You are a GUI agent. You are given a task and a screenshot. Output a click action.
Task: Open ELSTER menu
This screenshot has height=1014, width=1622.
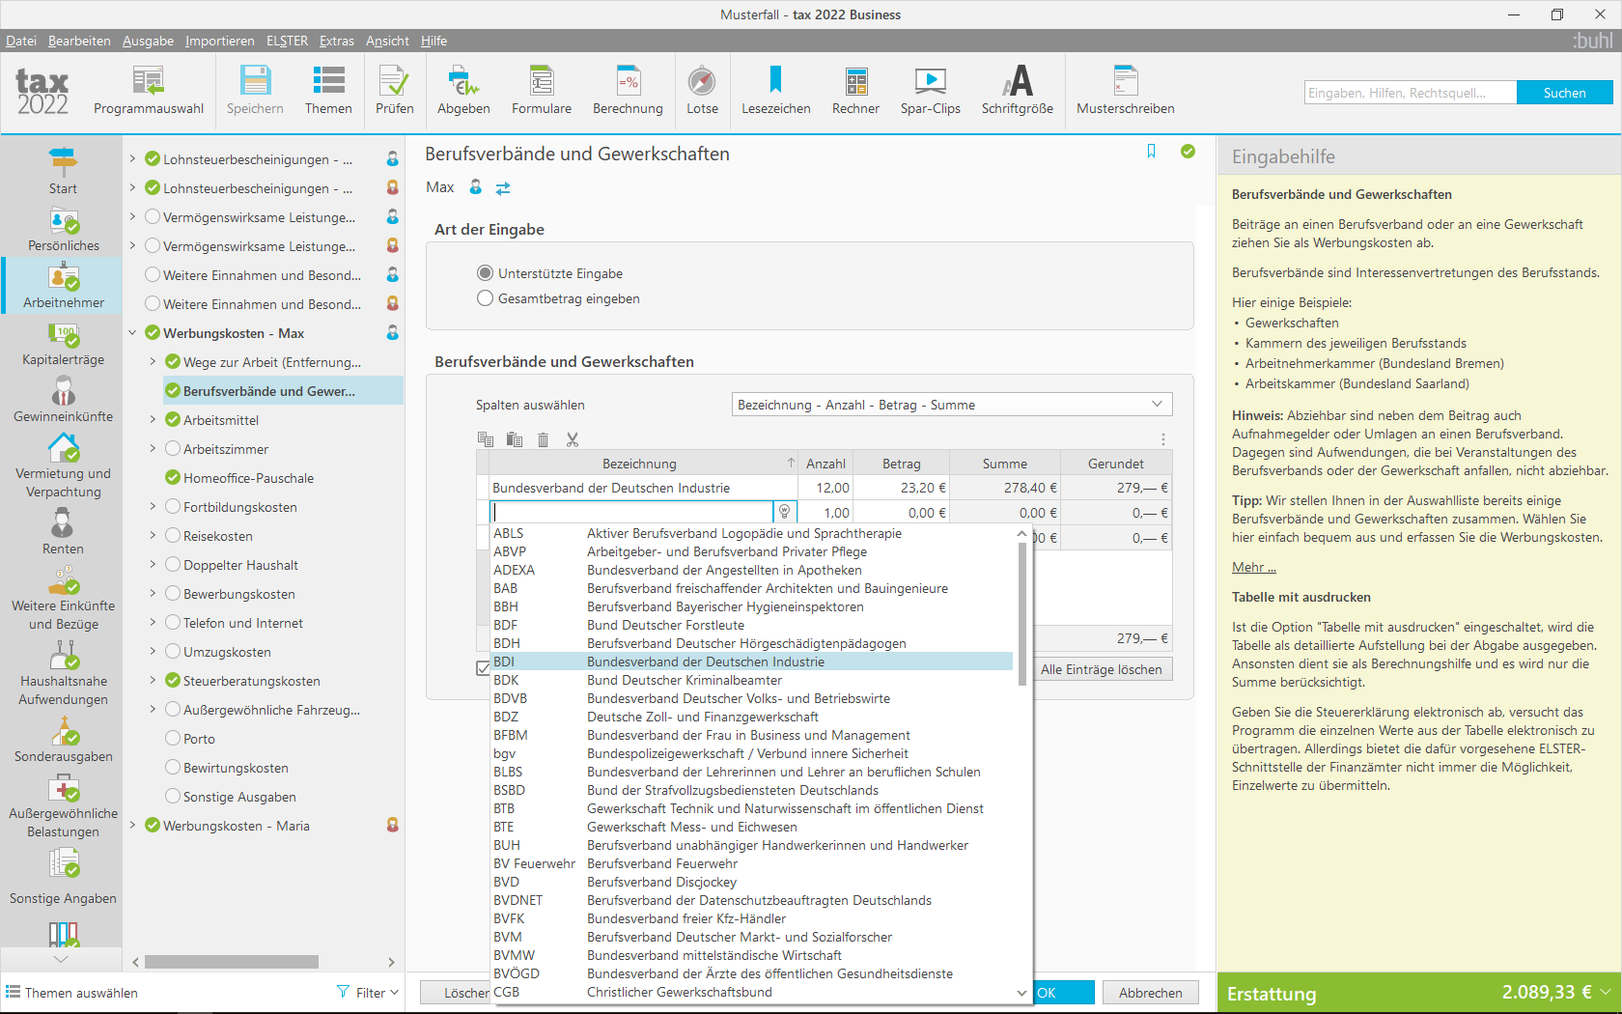pyautogui.click(x=287, y=41)
